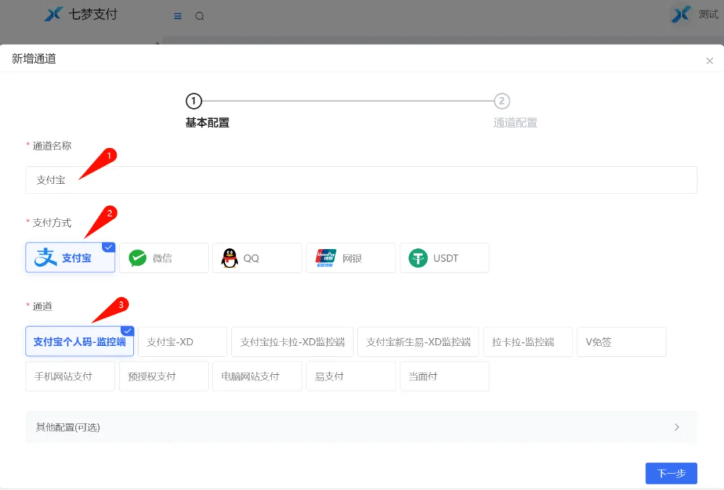Choose channel 支付宝-XD
Screen dimensions: 724x490
pos(182,342)
